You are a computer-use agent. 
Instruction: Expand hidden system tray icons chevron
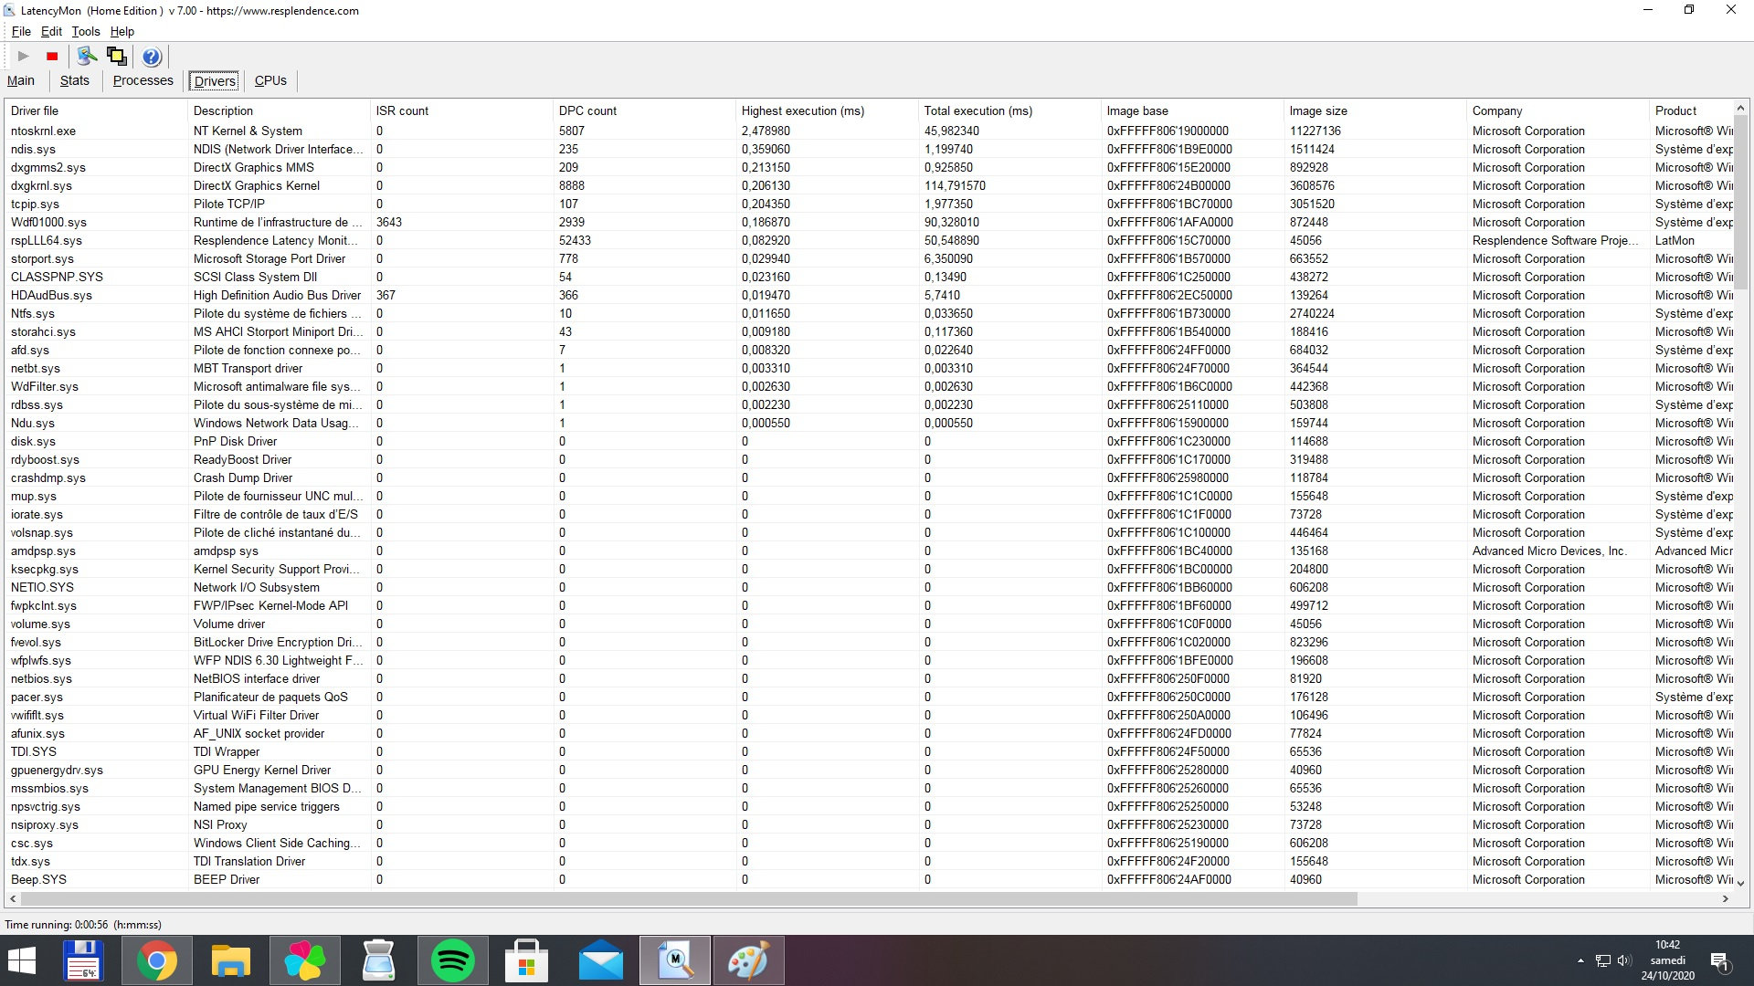pyautogui.click(x=1580, y=960)
